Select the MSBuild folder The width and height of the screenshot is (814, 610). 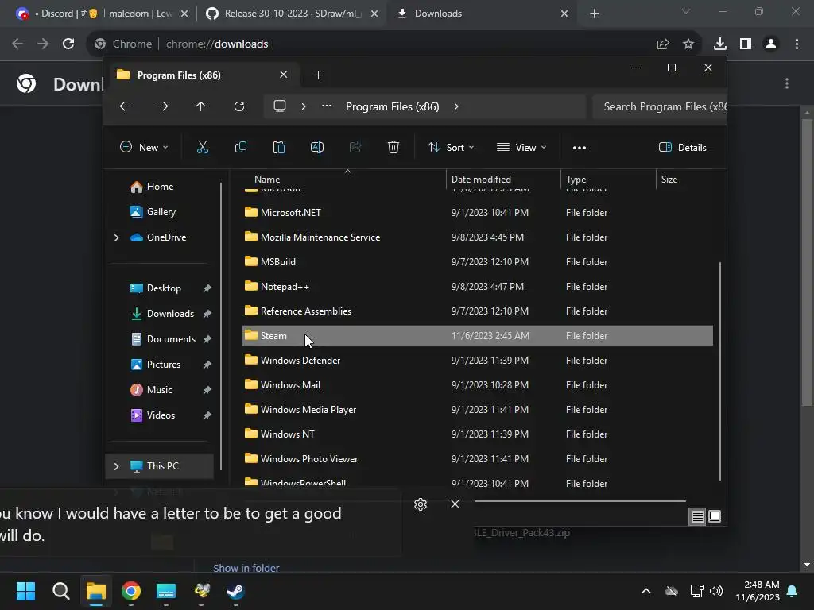477,262
